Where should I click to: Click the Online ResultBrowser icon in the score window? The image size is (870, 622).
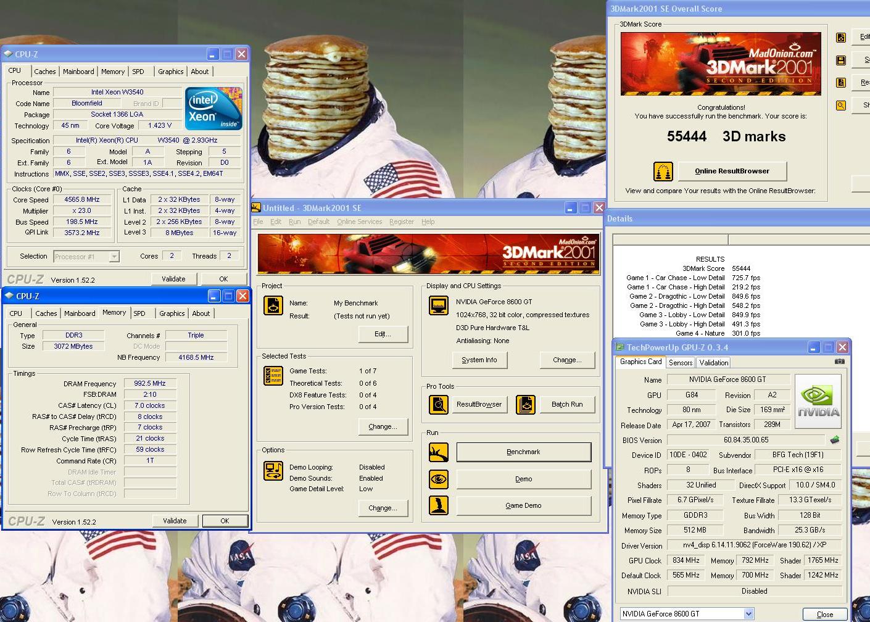coord(663,171)
